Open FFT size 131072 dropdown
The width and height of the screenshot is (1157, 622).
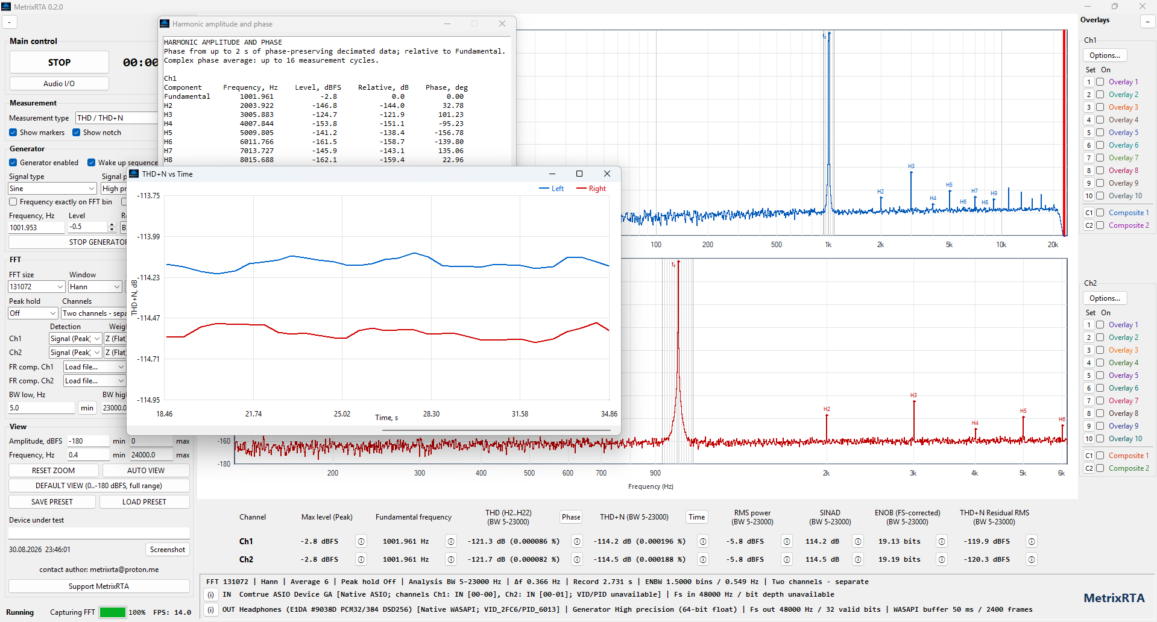(36, 287)
